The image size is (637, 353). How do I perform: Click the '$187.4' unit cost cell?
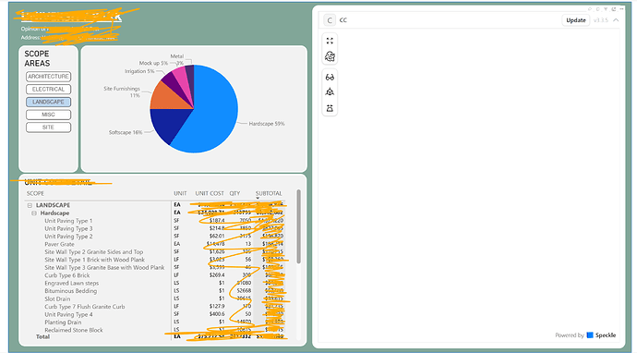(x=217, y=221)
